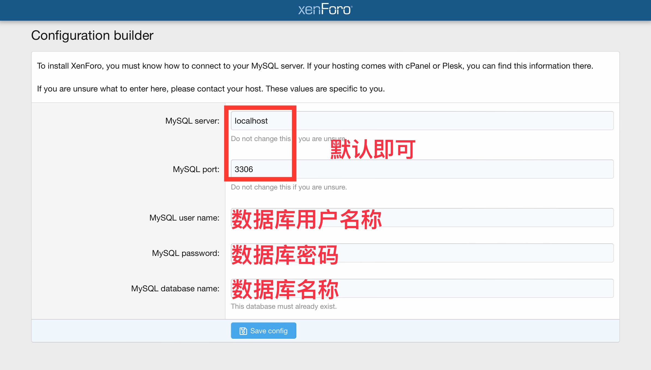Image resolution: width=651 pixels, height=370 pixels.
Task: Click 'Do not change this' hint under port
Action: coord(289,187)
